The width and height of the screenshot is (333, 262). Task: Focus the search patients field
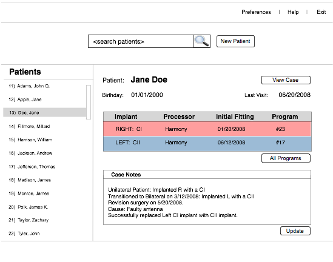141,41
